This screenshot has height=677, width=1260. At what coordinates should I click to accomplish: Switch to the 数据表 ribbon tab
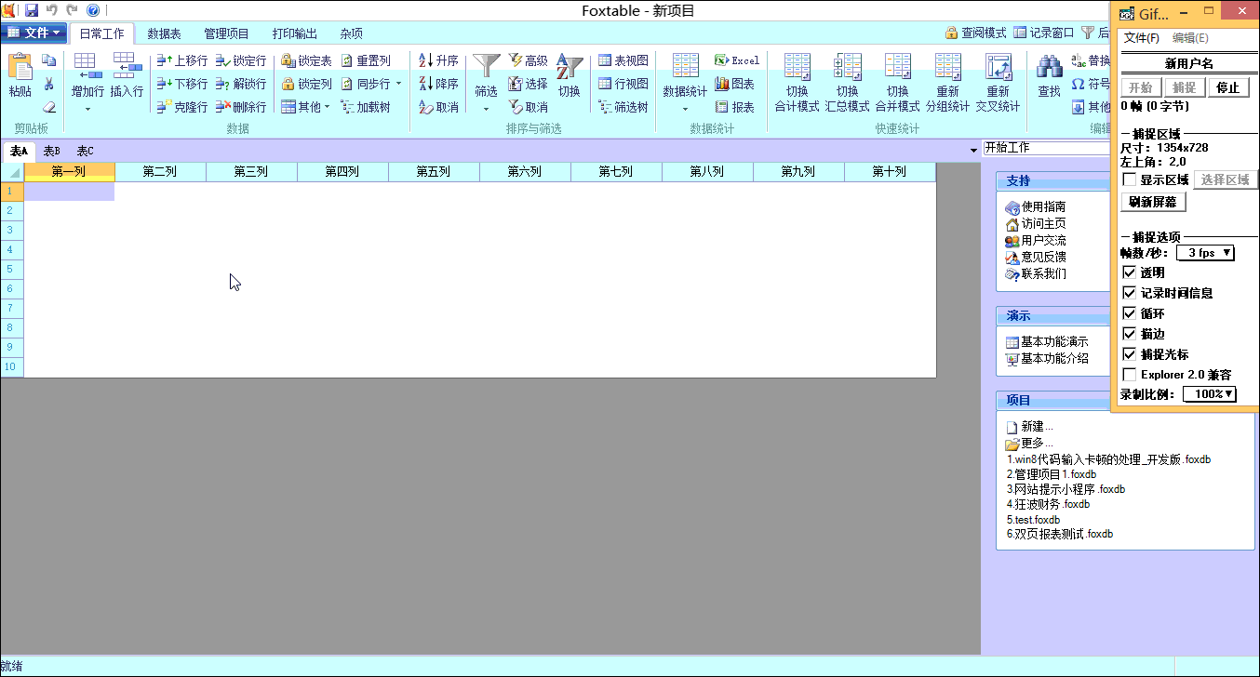[x=164, y=33]
